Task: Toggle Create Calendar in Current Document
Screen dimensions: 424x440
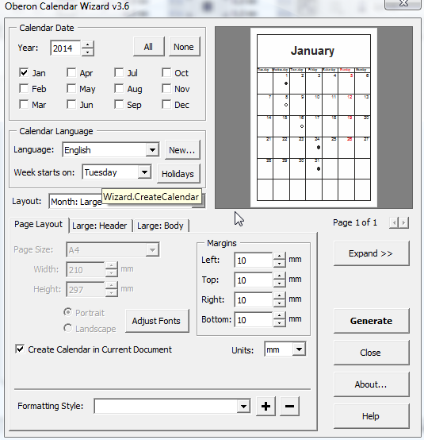Action: click(x=20, y=349)
